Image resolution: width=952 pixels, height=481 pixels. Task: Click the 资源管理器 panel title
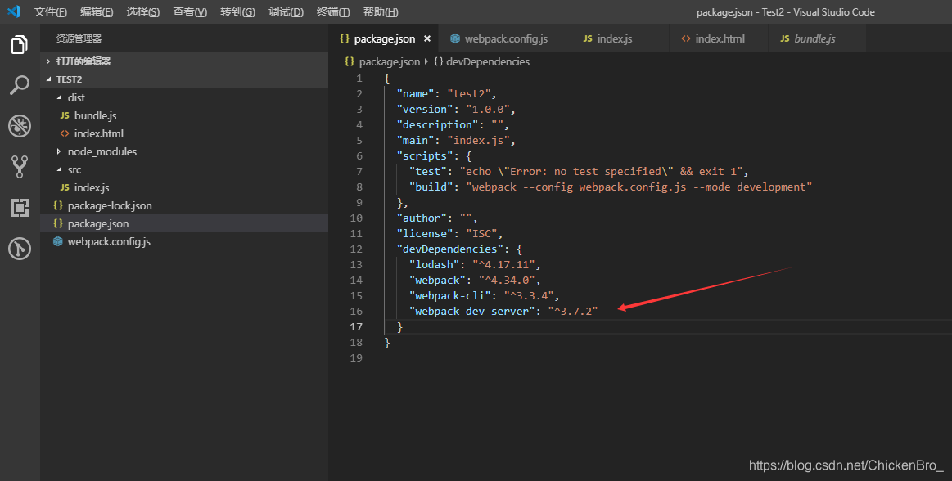click(x=79, y=38)
